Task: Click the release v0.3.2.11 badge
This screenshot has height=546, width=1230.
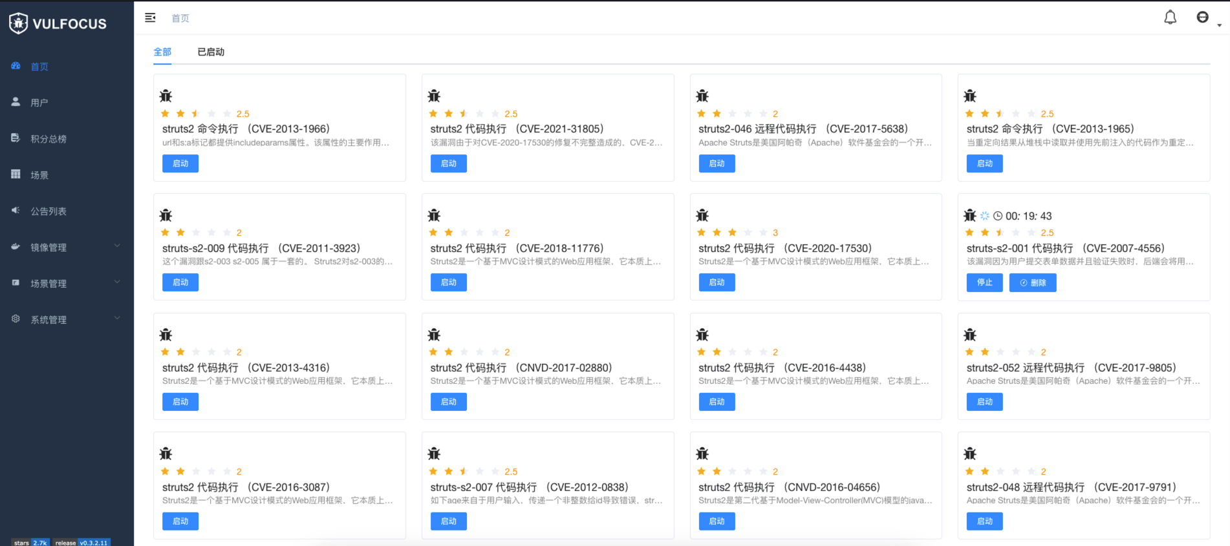Action: coord(81,542)
